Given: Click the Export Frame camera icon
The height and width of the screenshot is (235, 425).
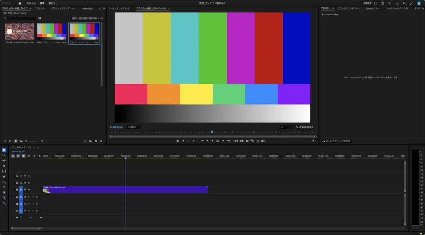Looking at the screenshot, I should 247,141.
